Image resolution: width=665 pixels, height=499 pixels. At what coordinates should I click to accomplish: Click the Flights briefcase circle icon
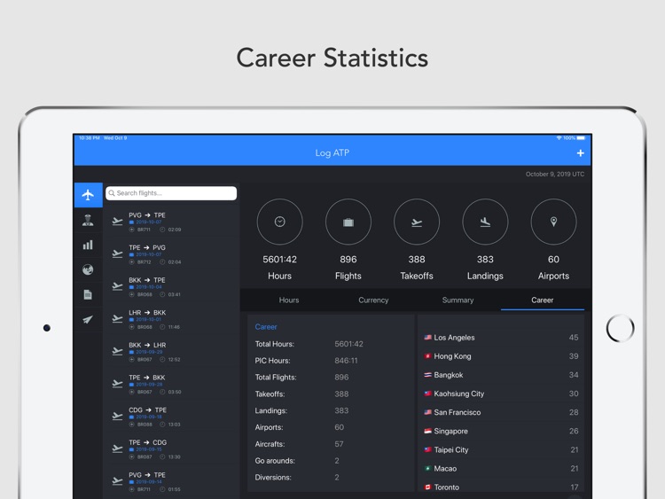348,222
